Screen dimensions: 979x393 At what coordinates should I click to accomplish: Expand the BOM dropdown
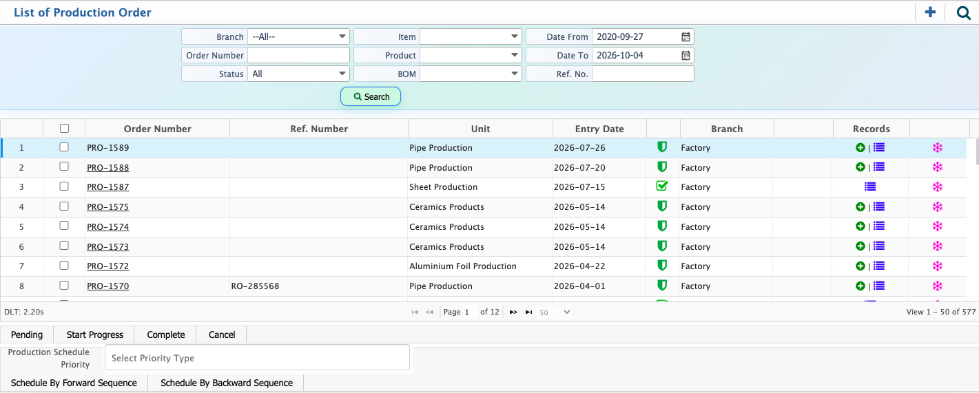[x=471, y=74]
